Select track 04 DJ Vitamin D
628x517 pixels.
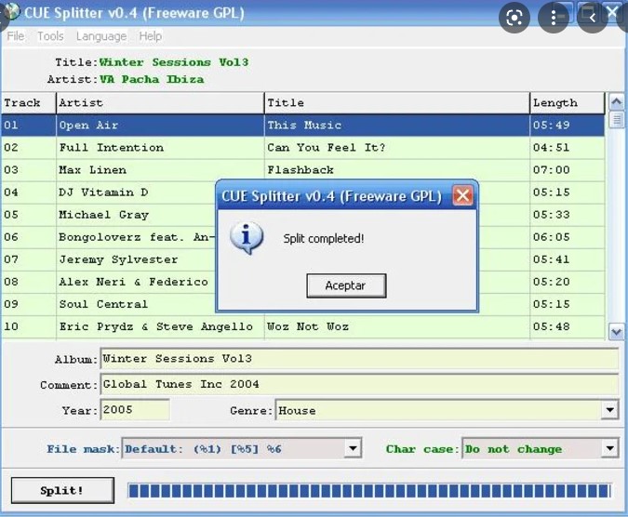(x=136, y=192)
